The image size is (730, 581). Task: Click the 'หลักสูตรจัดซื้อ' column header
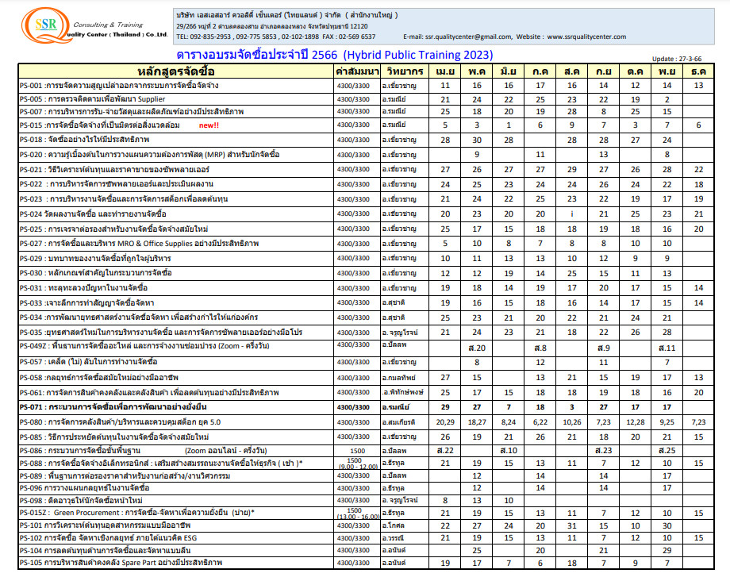coord(176,71)
